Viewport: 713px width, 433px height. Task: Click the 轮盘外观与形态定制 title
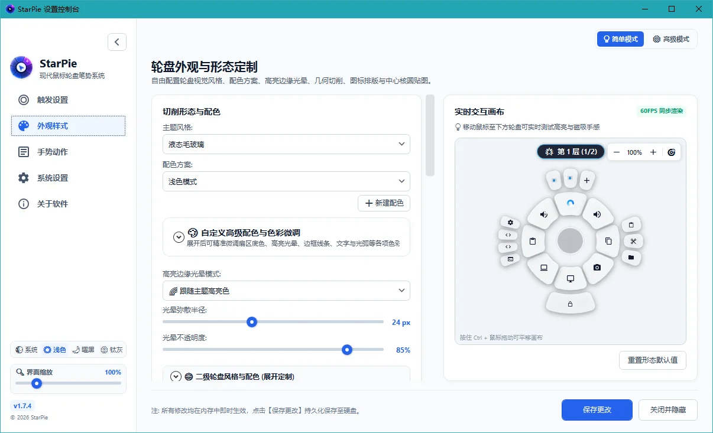(205, 67)
